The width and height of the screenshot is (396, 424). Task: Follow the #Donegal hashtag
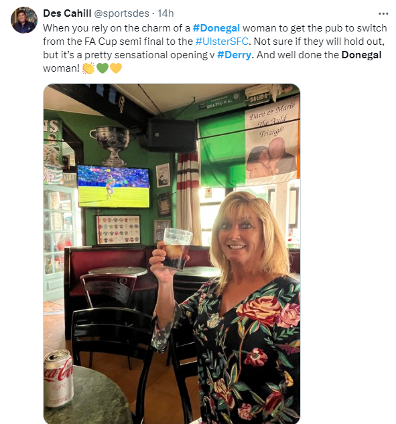(x=216, y=28)
